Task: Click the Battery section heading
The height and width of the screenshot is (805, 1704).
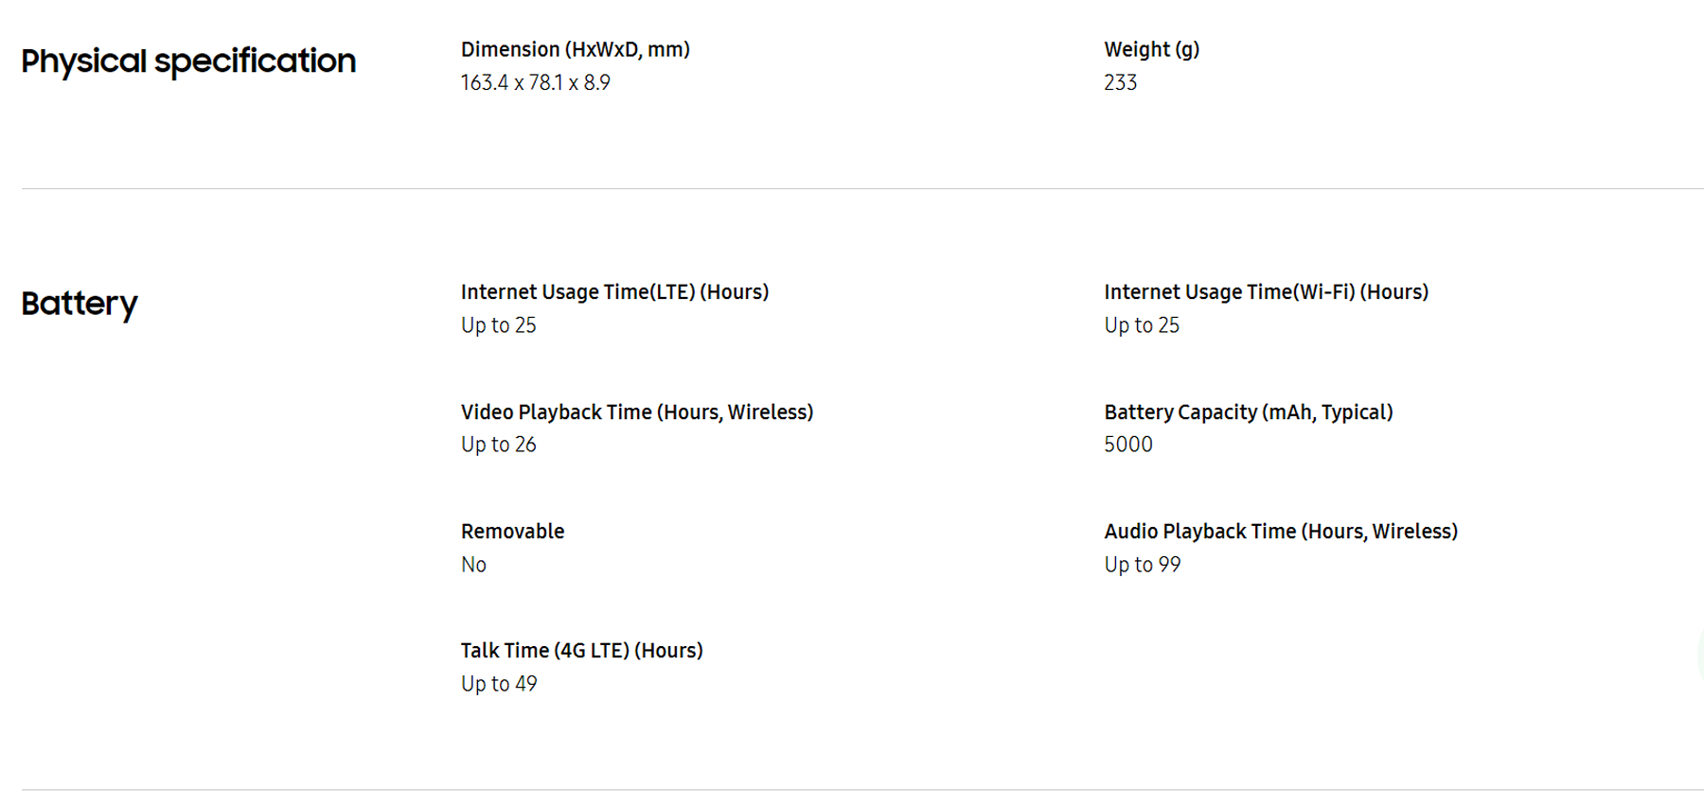Action: 80,304
